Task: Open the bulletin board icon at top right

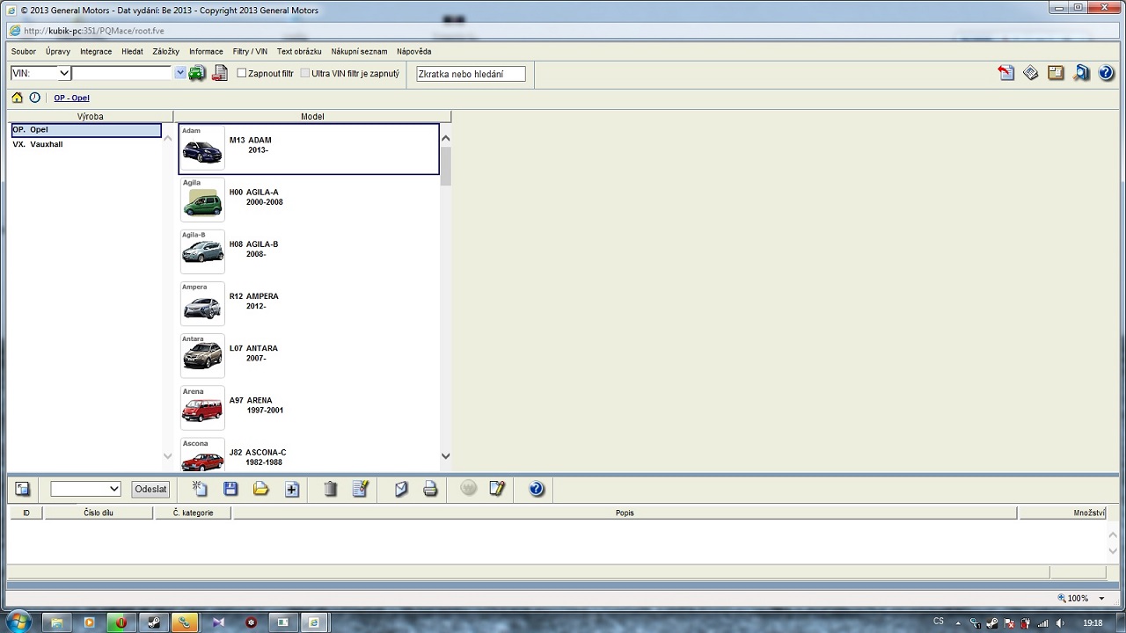Action: tap(1056, 74)
